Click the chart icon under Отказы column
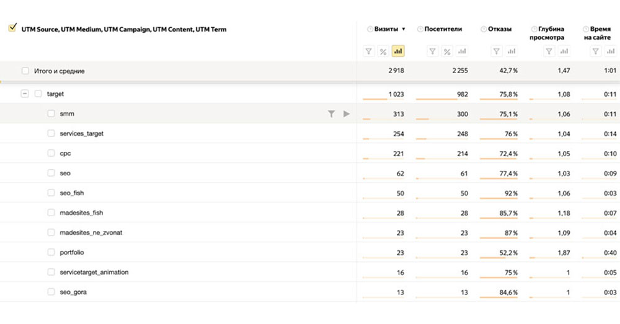 [511, 51]
